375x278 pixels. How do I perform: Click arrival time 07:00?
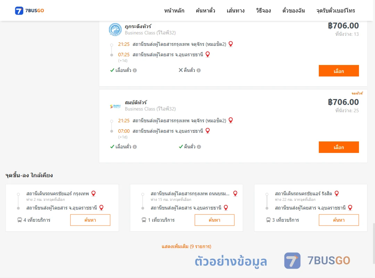coord(124,131)
